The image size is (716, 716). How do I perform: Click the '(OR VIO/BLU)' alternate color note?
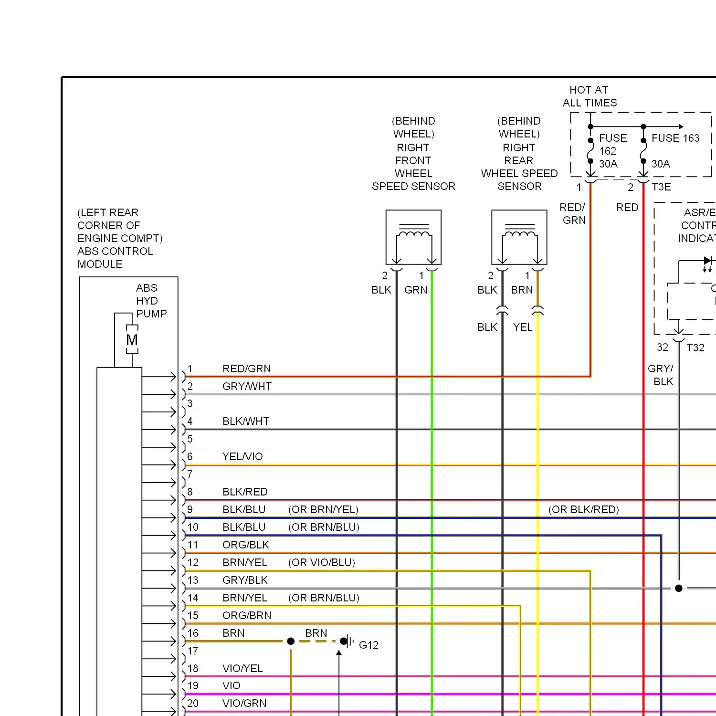pyautogui.click(x=322, y=562)
